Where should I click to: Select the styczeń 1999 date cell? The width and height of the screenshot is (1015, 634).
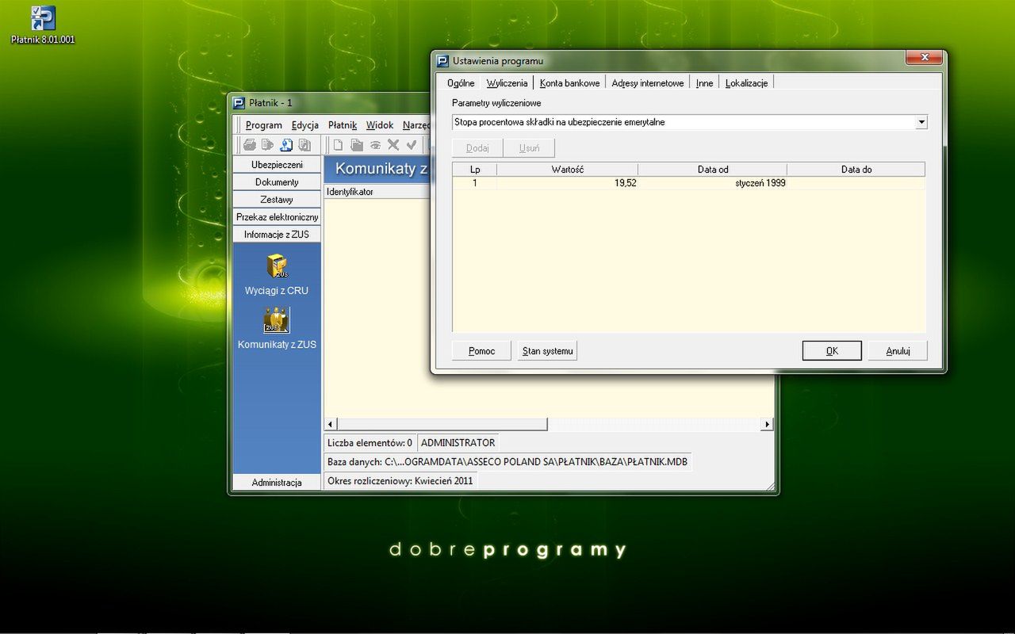coord(713,183)
